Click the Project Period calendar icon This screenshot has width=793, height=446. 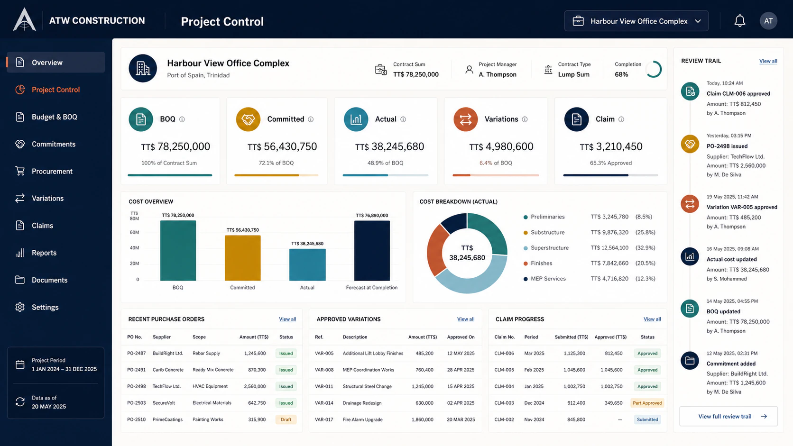point(20,364)
